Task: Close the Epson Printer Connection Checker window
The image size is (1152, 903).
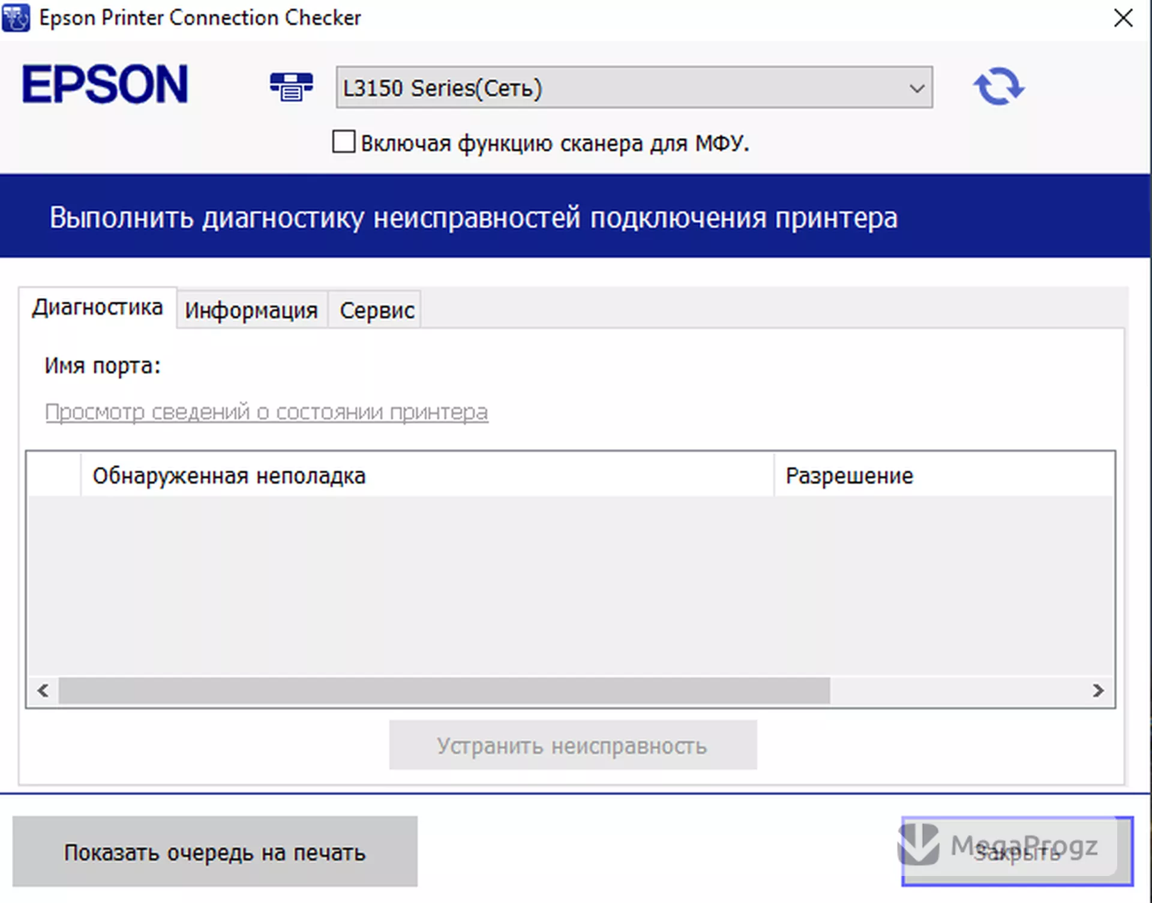Action: click(1123, 18)
